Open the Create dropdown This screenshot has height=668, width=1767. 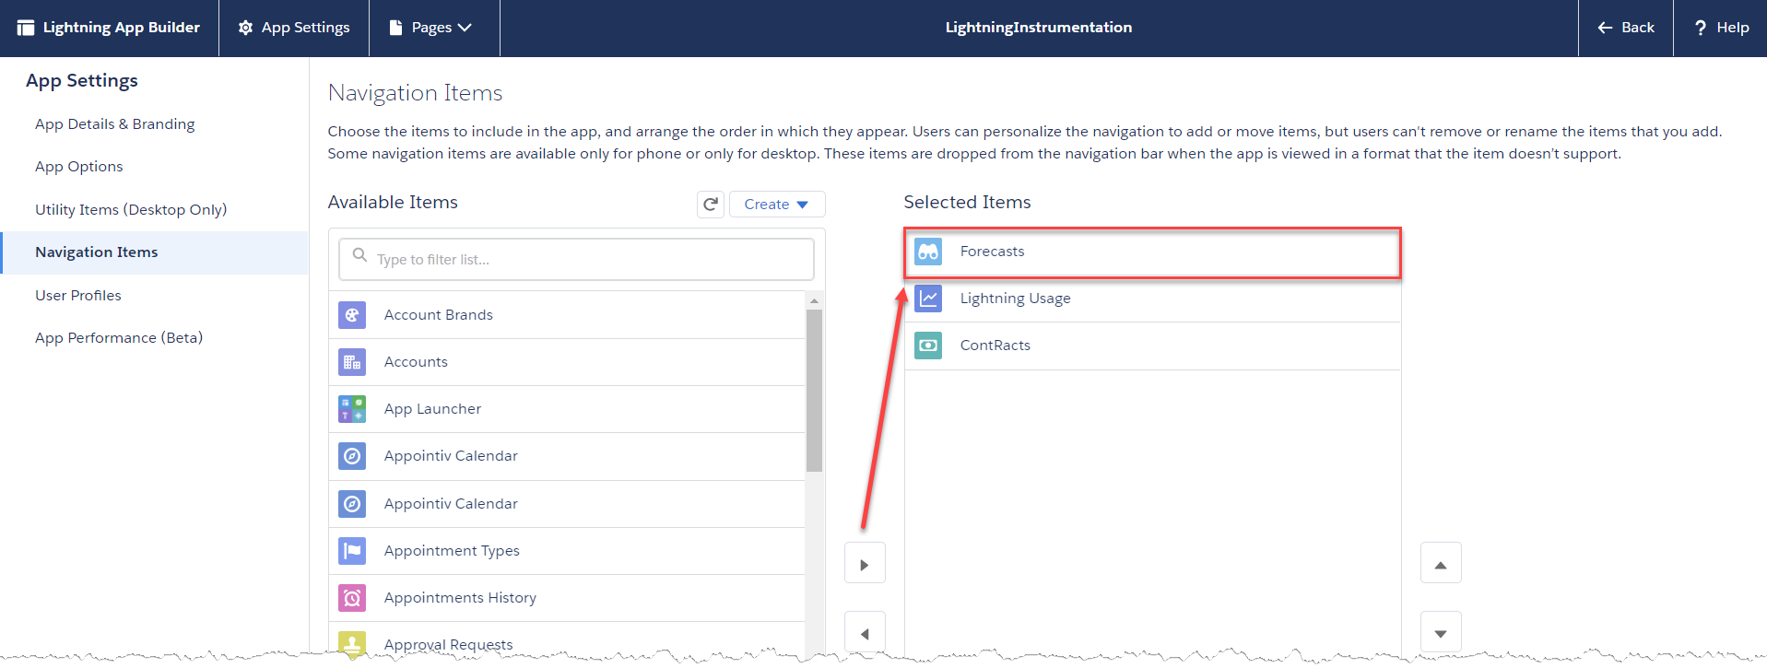tap(776, 205)
